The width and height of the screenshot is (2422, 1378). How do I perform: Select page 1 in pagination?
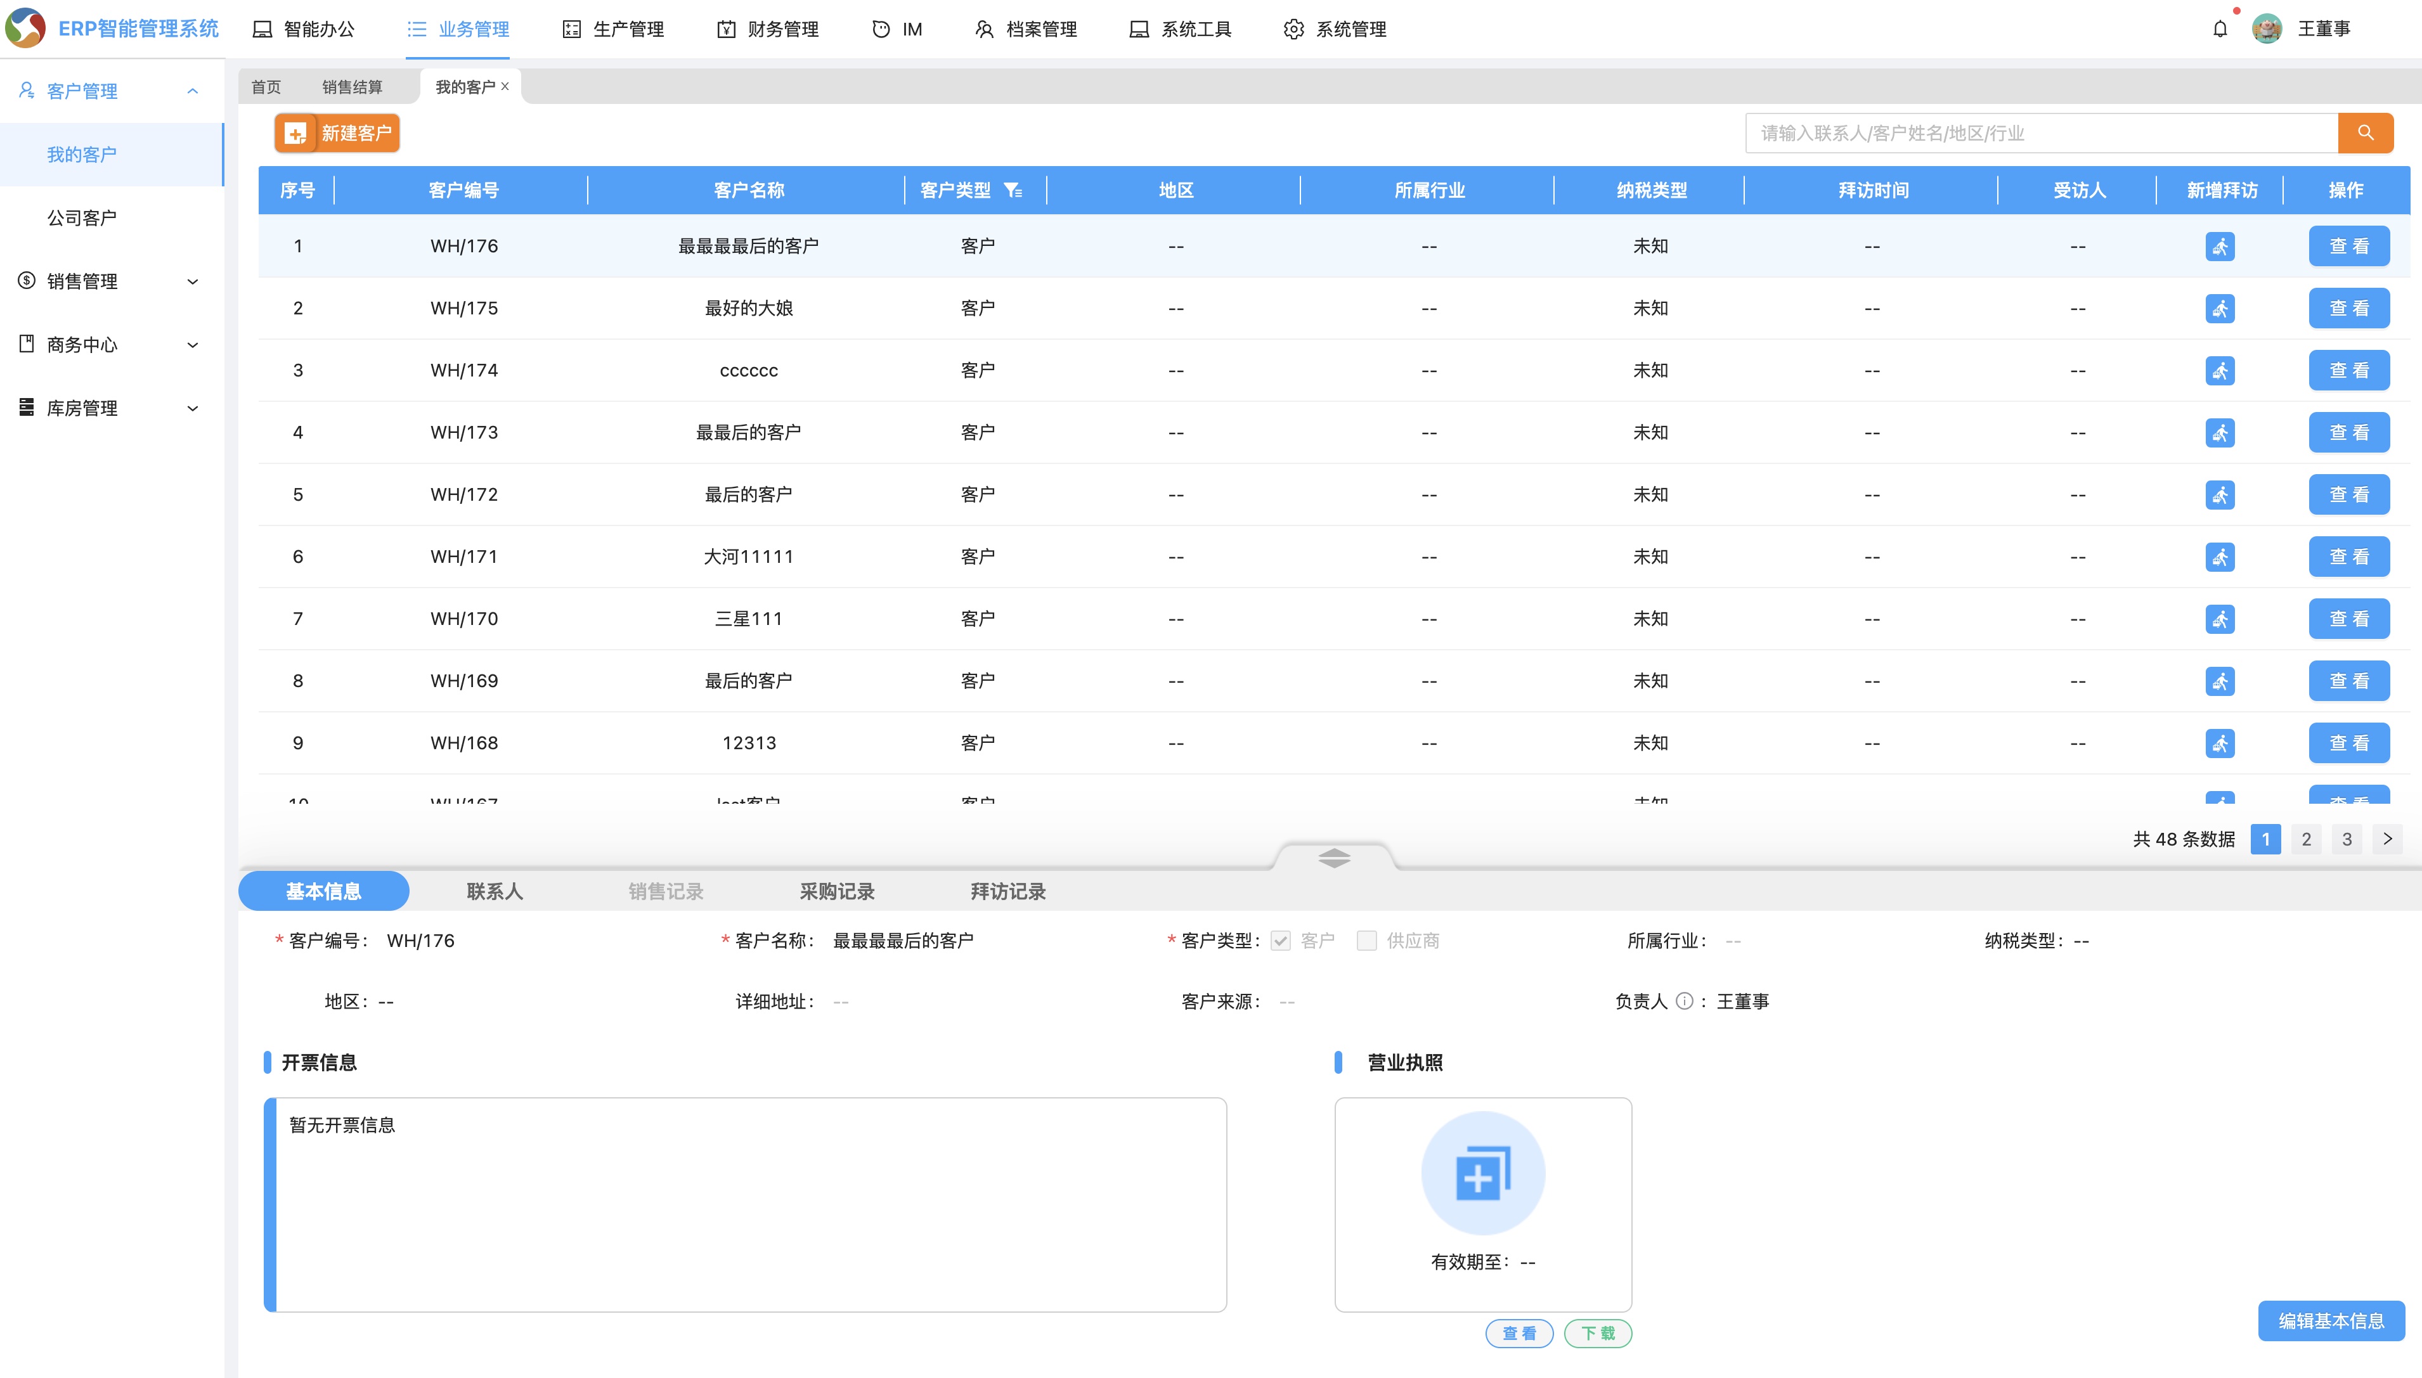[2265, 839]
